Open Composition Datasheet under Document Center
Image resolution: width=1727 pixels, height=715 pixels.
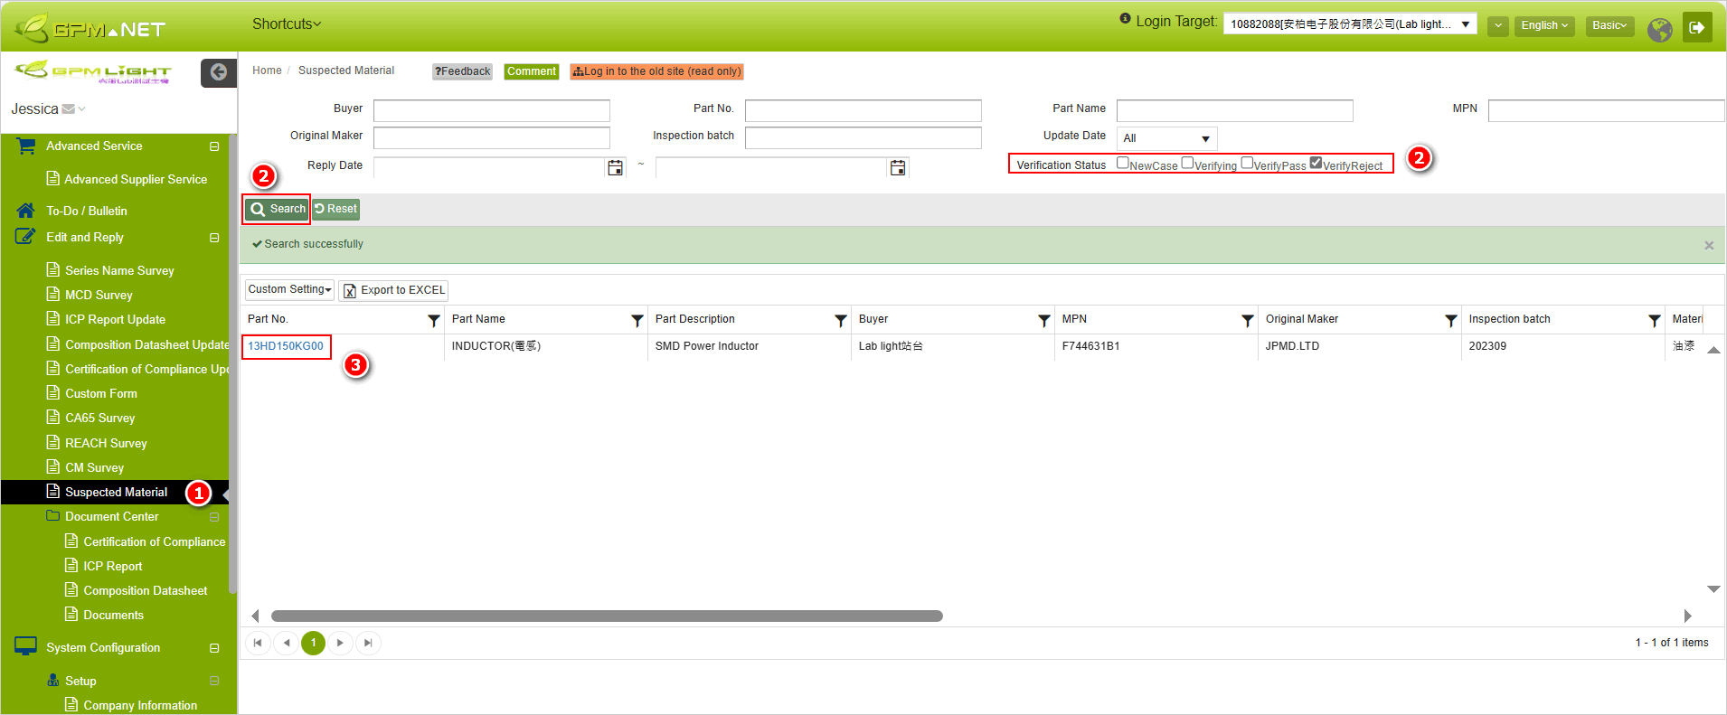coord(146,590)
